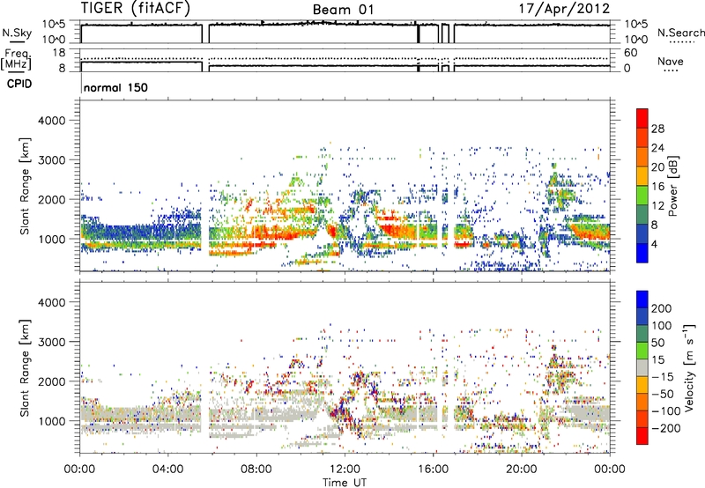Click the 'TIGER (fitACF)' title text
The height and width of the screenshot is (488, 705).
(136, 9)
